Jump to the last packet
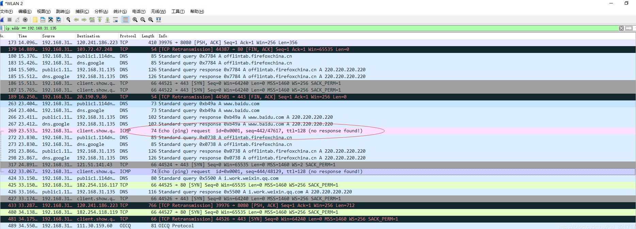Viewport: 636px width, 229px height. click(108, 20)
